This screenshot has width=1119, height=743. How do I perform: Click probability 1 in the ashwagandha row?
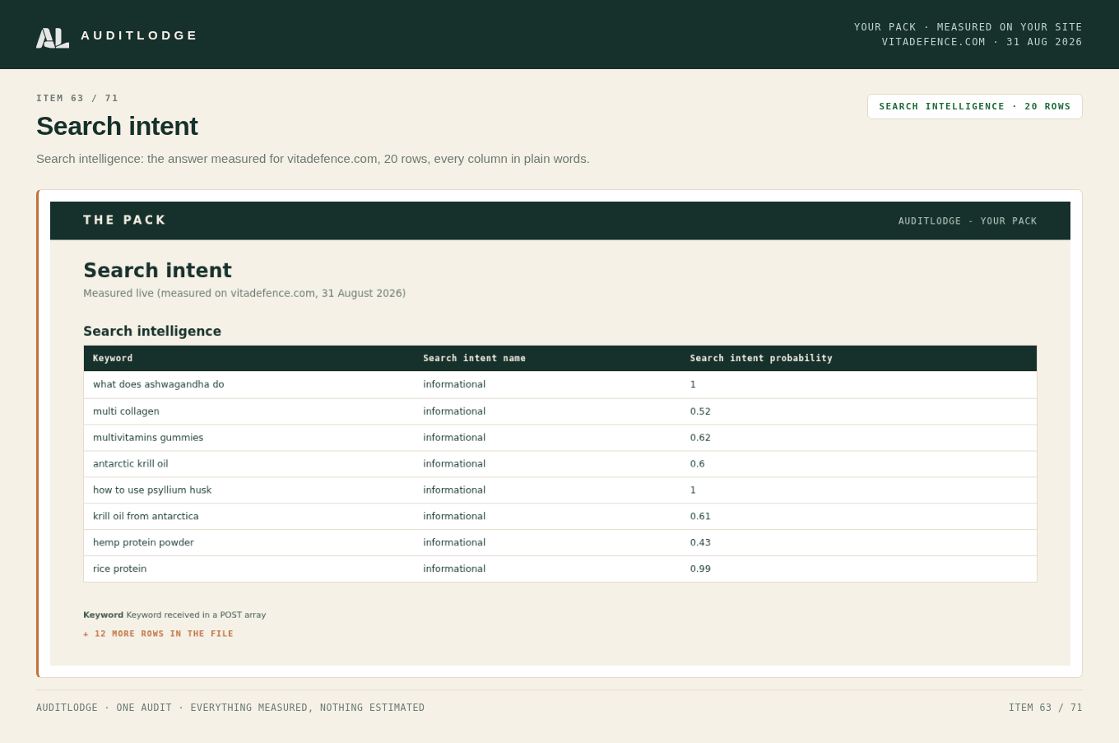693,384
